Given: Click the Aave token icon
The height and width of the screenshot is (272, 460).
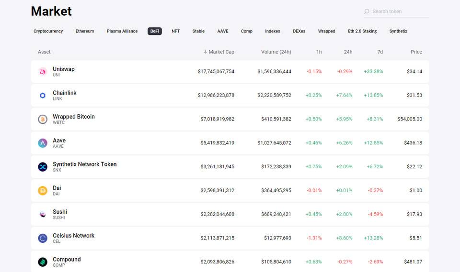Looking at the screenshot, I should pos(43,143).
